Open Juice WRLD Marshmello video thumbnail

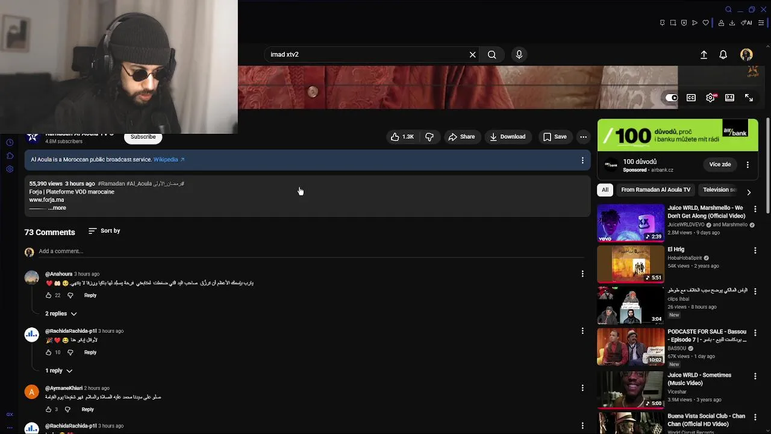631,223
